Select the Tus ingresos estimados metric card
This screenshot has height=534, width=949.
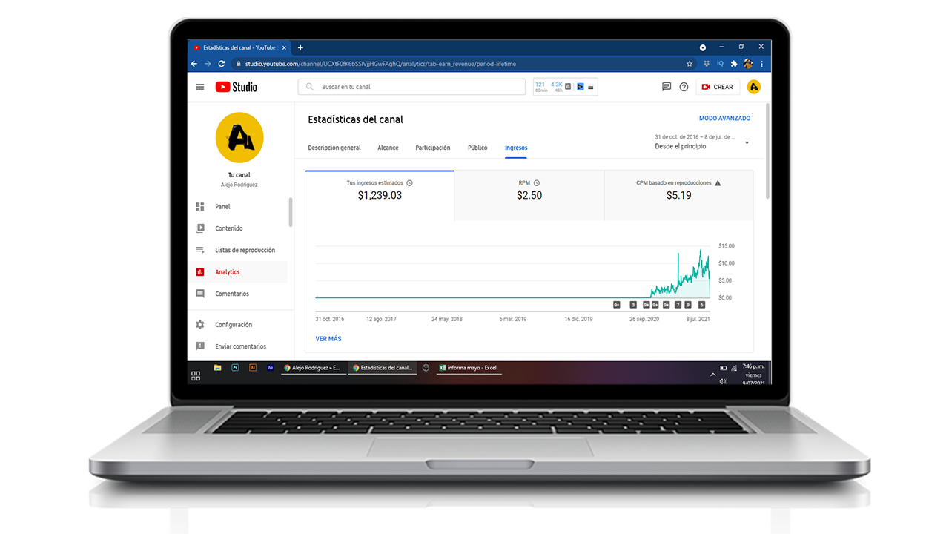point(380,195)
